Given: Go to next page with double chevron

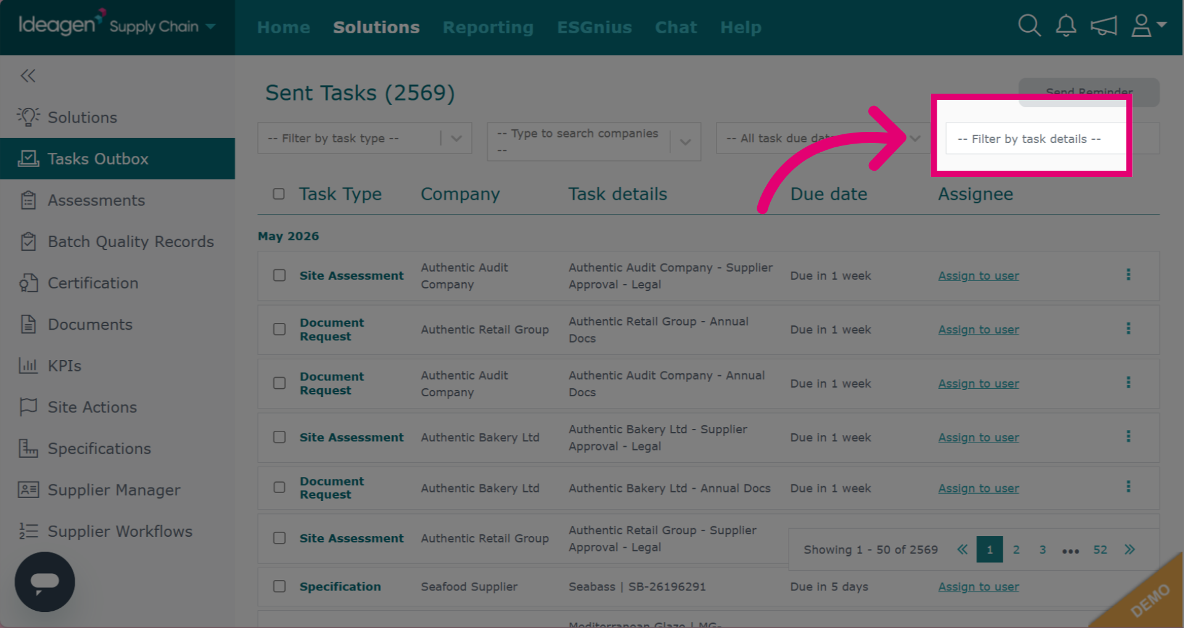Looking at the screenshot, I should click(x=1129, y=549).
